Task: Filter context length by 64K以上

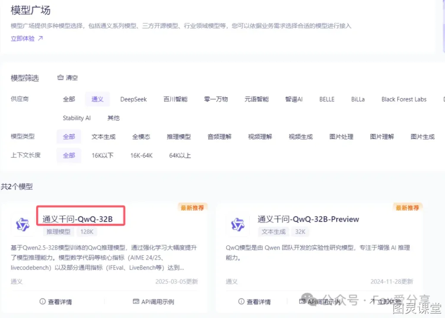Action: tap(180, 156)
